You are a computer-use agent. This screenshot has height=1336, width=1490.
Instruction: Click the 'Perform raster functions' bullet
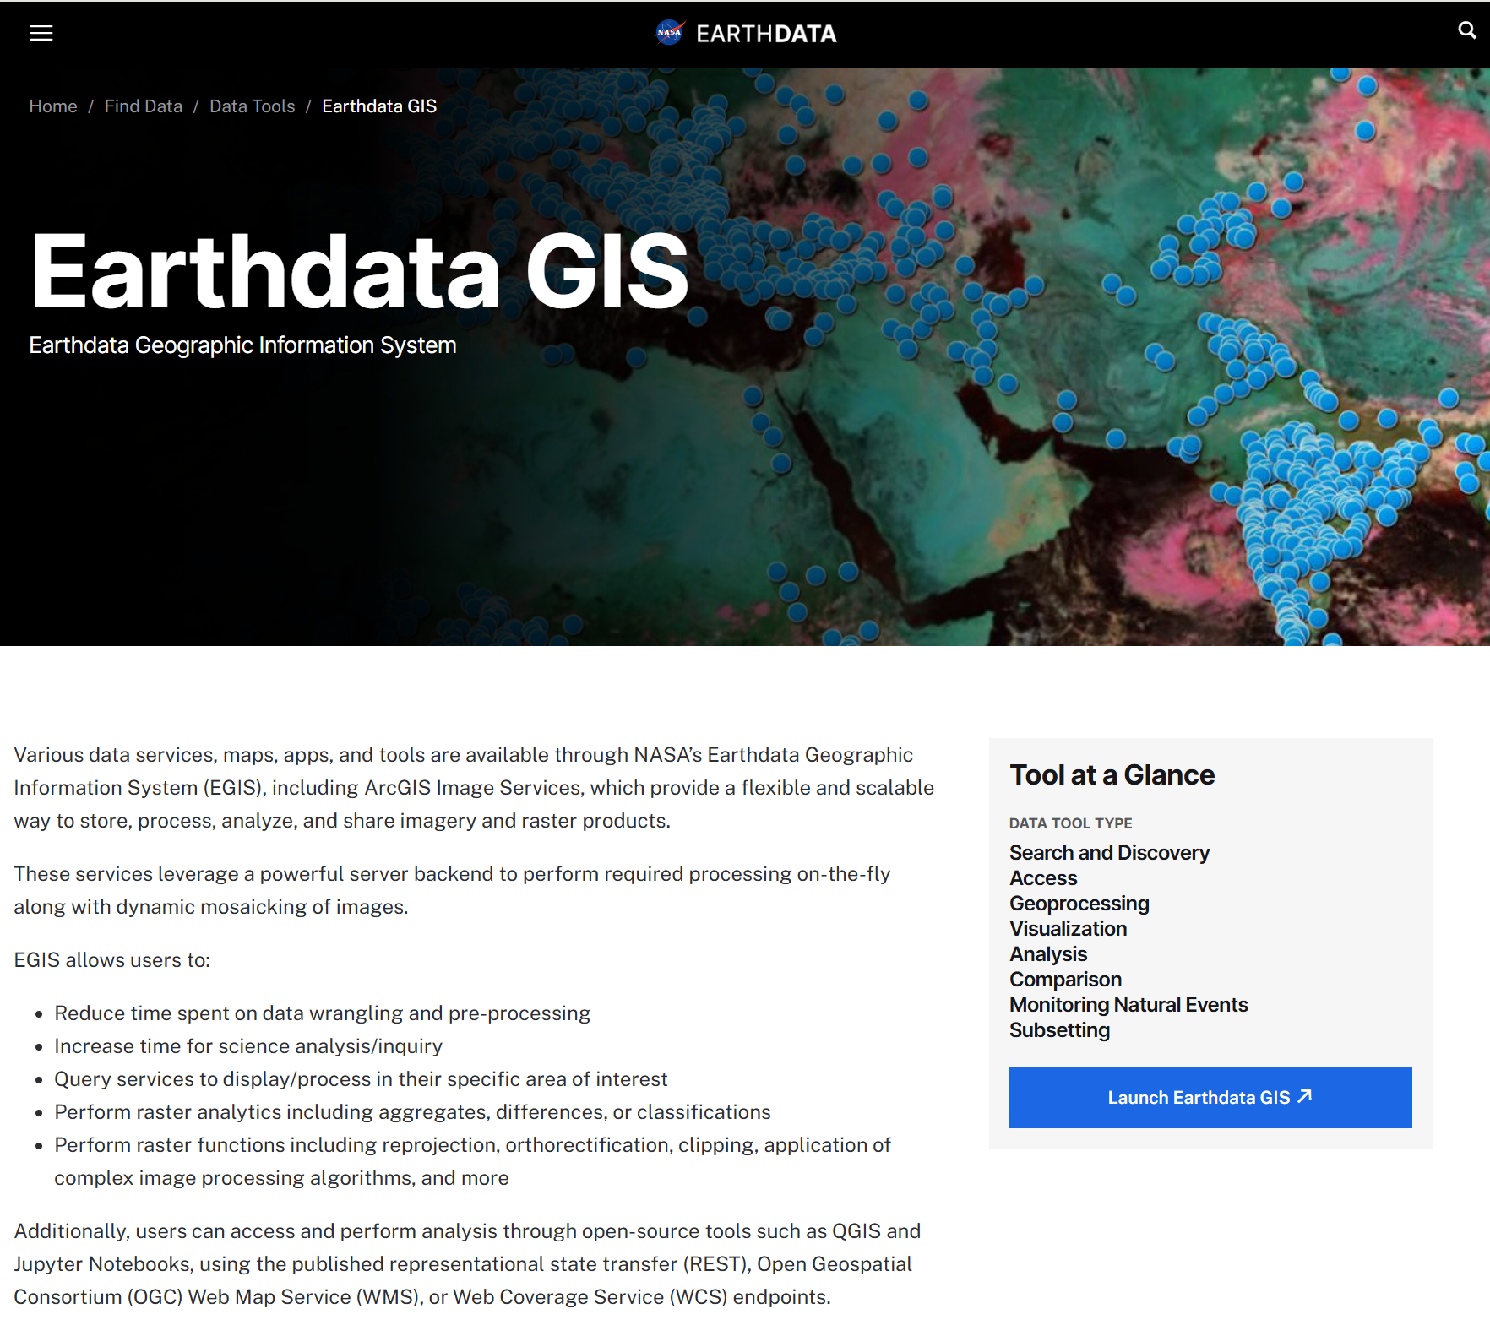tap(473, 1161)
